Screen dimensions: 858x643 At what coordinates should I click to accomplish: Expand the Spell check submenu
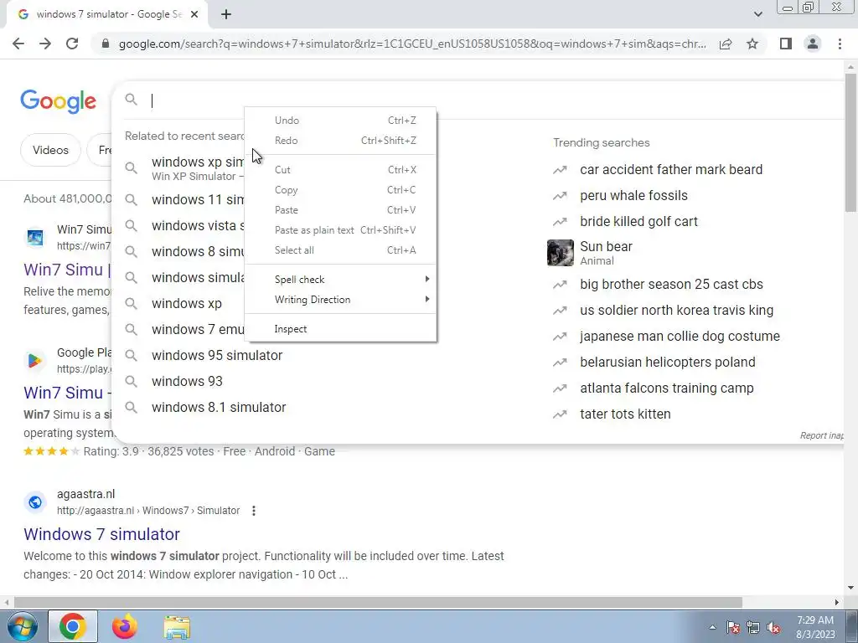[x=340, y=280]
